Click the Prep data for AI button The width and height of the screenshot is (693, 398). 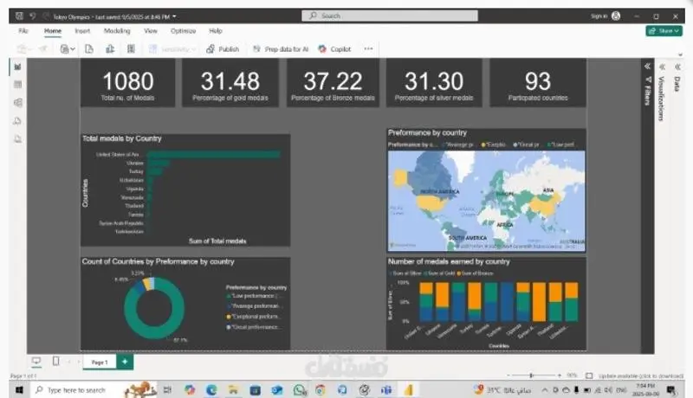click(x=281, y=49)
